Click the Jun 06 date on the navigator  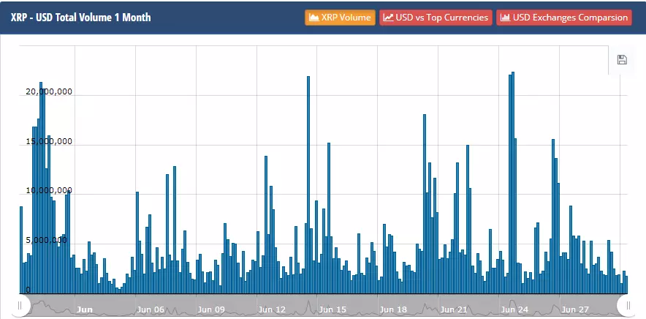(150, 309)
